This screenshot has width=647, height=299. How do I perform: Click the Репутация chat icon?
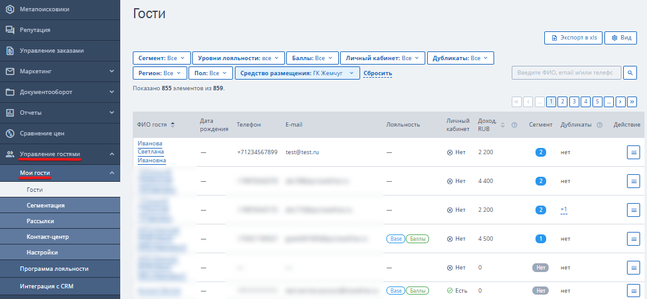click(x=10, y=29)
